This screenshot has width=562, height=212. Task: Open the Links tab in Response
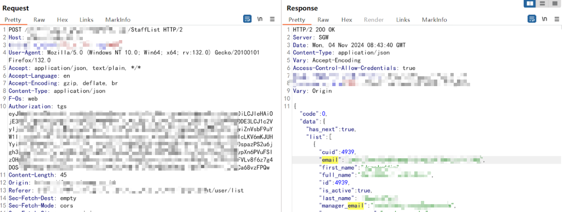point(403,20)
